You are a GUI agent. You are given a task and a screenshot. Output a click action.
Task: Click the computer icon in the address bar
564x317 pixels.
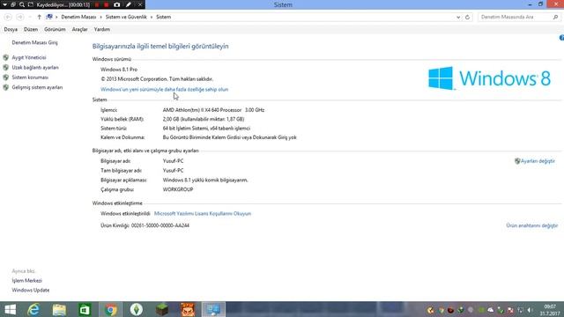coord(49,17)
